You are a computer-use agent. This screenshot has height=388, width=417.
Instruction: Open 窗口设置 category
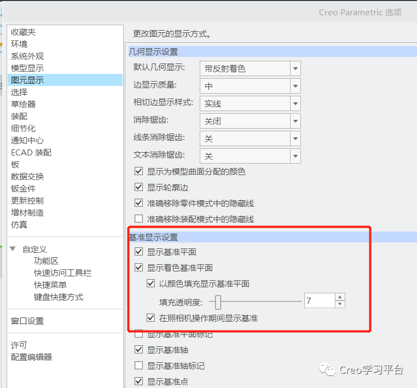[27, 321]
